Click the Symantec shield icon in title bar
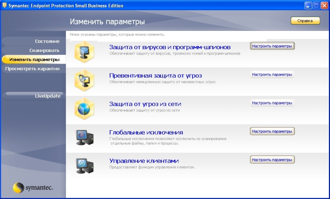Viewport: 330px width, 199px height. [4, 5]
